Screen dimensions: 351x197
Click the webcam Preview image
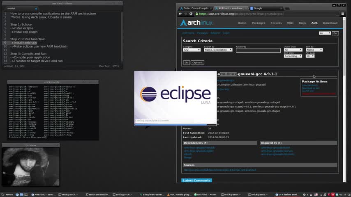coord(31,167)
